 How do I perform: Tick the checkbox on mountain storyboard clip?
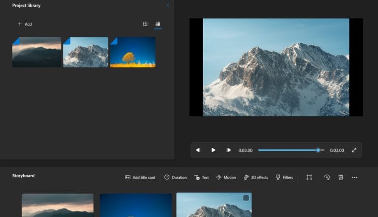(x=246, y=198)
